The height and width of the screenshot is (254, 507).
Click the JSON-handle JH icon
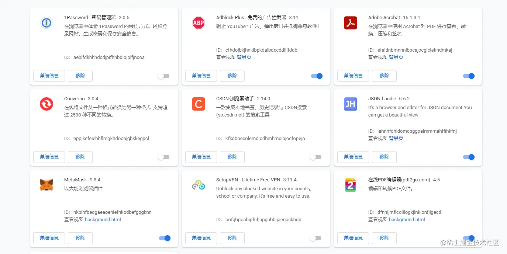click(351, 104)
